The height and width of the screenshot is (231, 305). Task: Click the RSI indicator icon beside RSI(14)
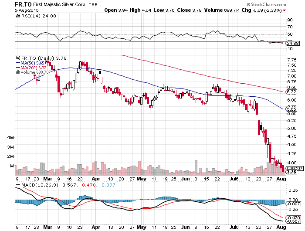[x=18, y=16]
